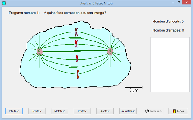This screenshot has width=193, height=120.
Task: Click the 'Pregunta número 1:' label
Action: tap(24, 13)
